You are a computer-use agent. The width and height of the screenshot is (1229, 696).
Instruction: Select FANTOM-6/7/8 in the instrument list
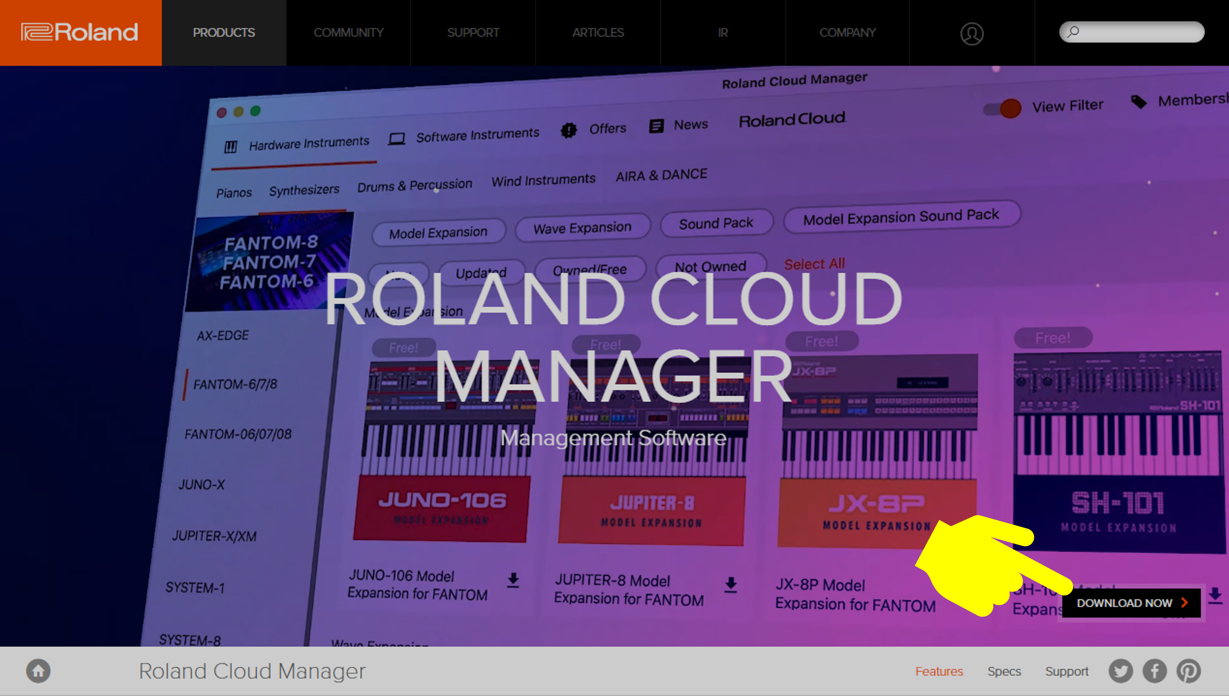click(x=235, y=384)
